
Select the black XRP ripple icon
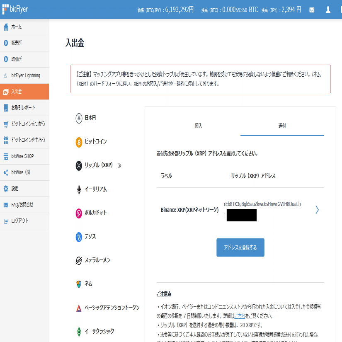(79, 165)
